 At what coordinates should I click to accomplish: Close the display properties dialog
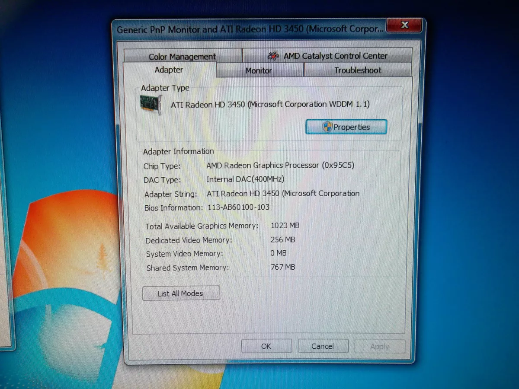404,25
